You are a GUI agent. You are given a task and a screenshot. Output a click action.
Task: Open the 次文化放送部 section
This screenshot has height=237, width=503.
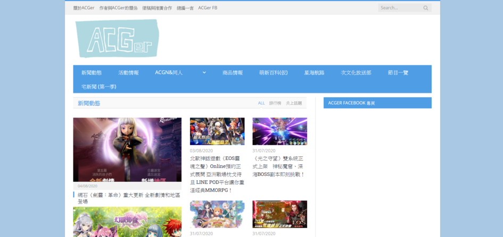(356, 73)
